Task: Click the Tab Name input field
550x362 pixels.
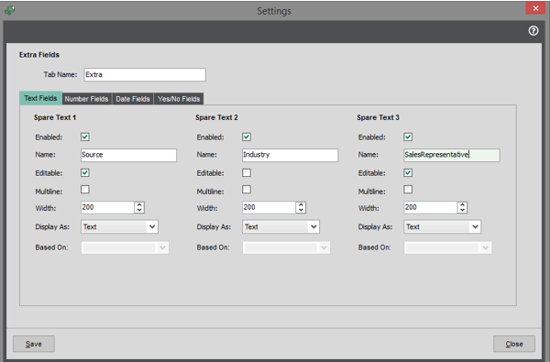Action: 145,75
